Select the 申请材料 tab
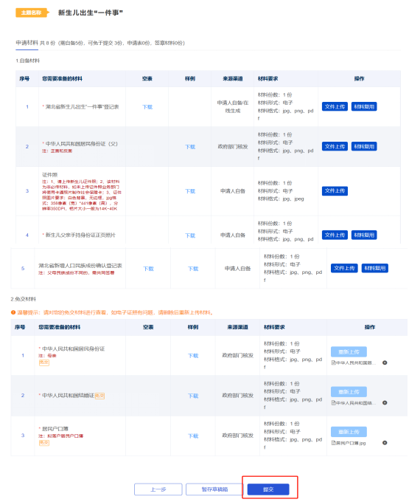The width and height of the screenshot is (409, 502). 27,43
